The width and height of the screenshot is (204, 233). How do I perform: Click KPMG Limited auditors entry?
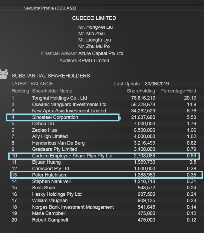pyautogui.click(x=94, y=61)
